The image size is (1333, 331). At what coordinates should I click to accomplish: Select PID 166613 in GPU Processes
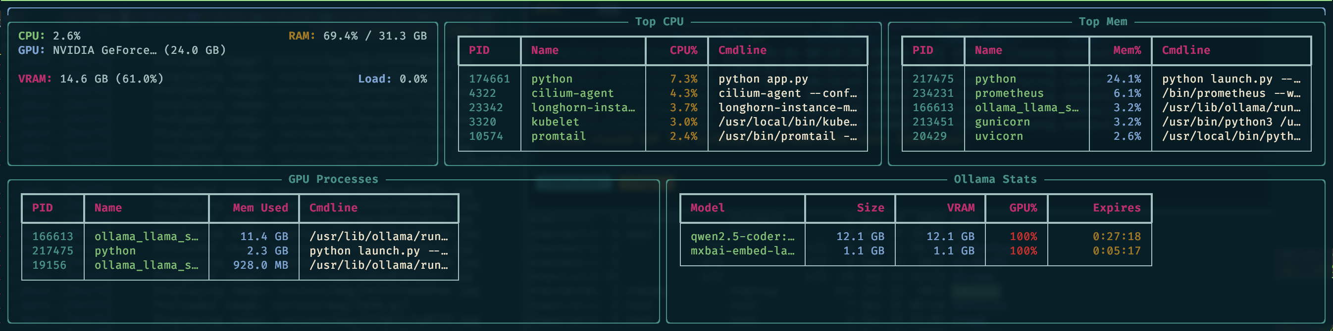pos(53,237)
